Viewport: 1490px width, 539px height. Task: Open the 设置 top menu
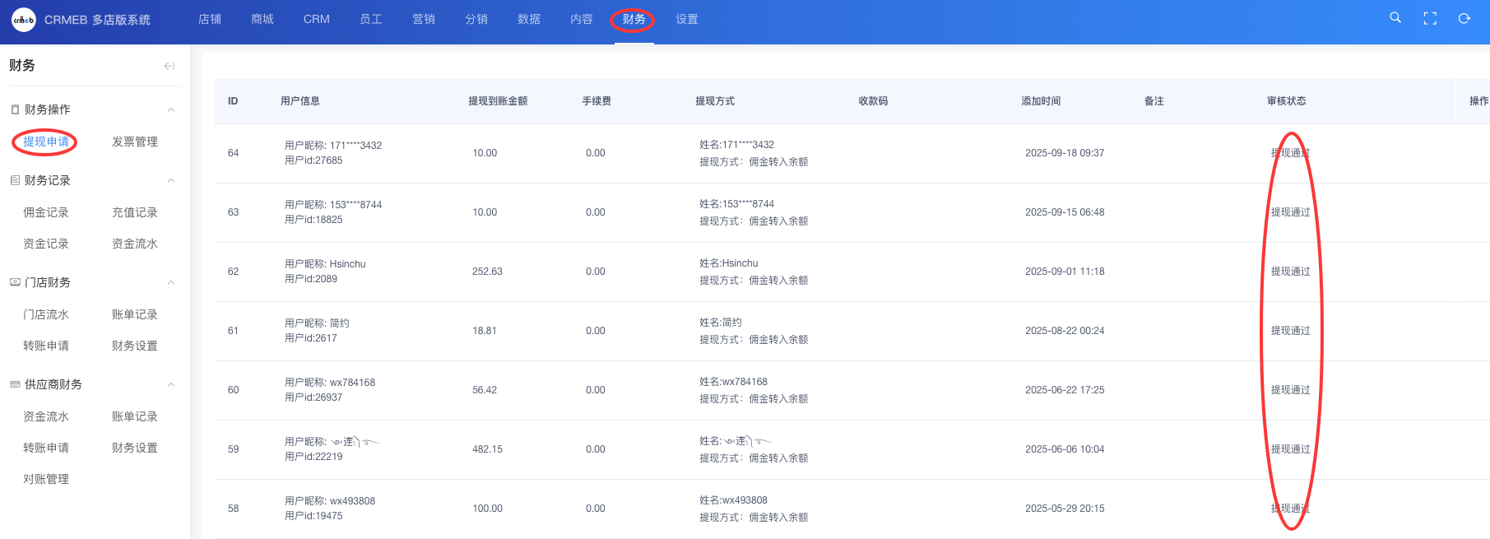[x=686, y=20]
